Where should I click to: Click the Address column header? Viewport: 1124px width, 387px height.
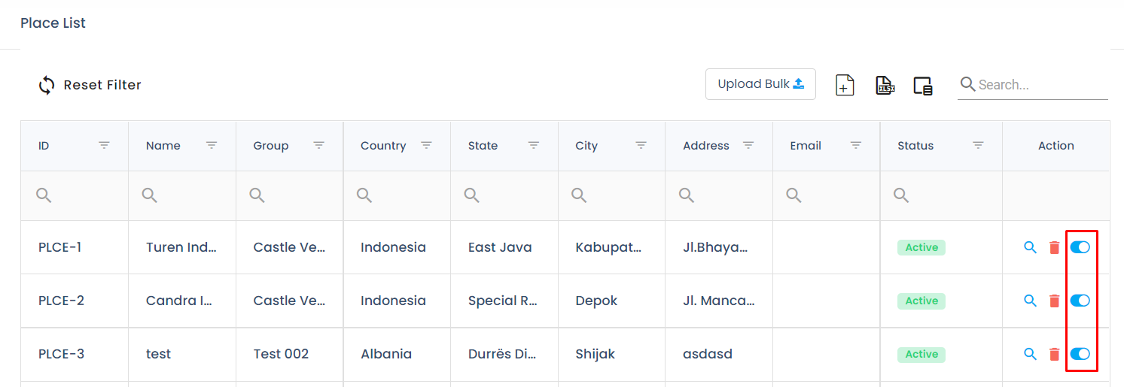pyautogui.click(x=705, y=146)
